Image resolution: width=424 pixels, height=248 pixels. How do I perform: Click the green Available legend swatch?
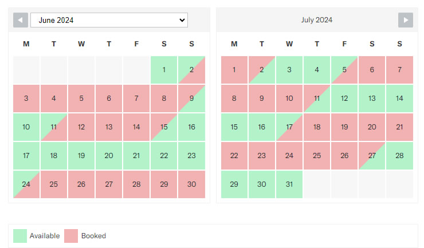[20, 235]
